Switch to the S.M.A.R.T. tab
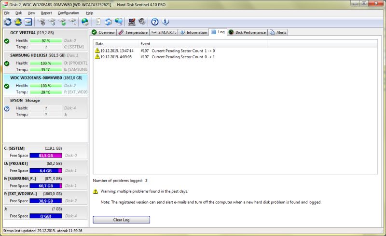This screenshot has height=236, width=386. 164,32
